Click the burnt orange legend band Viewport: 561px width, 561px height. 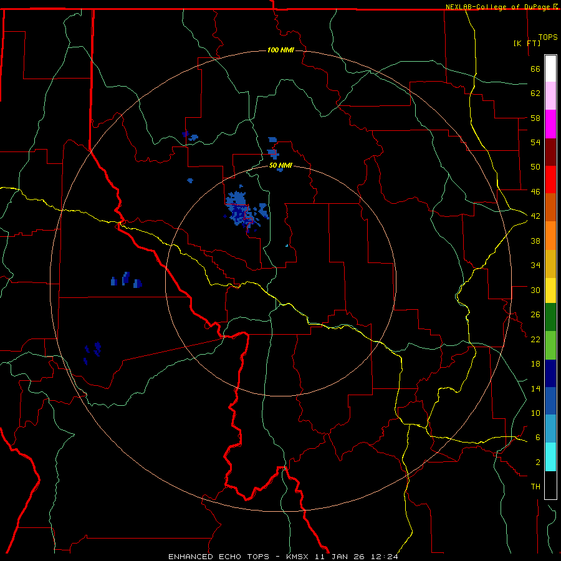click(550, 207)
